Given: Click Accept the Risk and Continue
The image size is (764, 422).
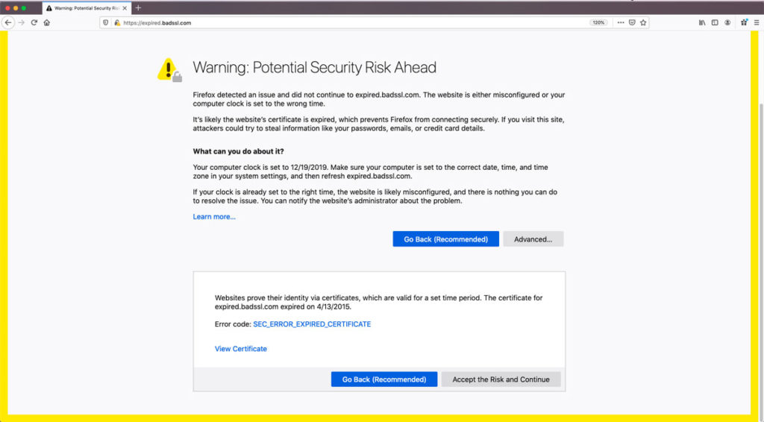Looking at the screenshot, I should [x=501, y=380].
